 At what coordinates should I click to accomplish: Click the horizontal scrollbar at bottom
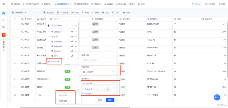pos(75,107)
